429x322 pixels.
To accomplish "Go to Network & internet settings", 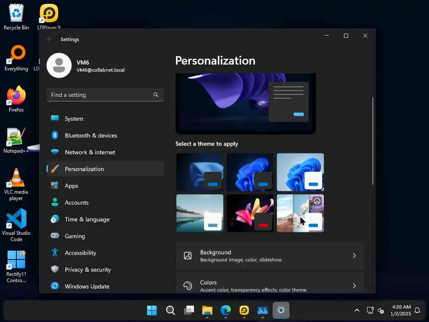I will click(x=105, y=152).
